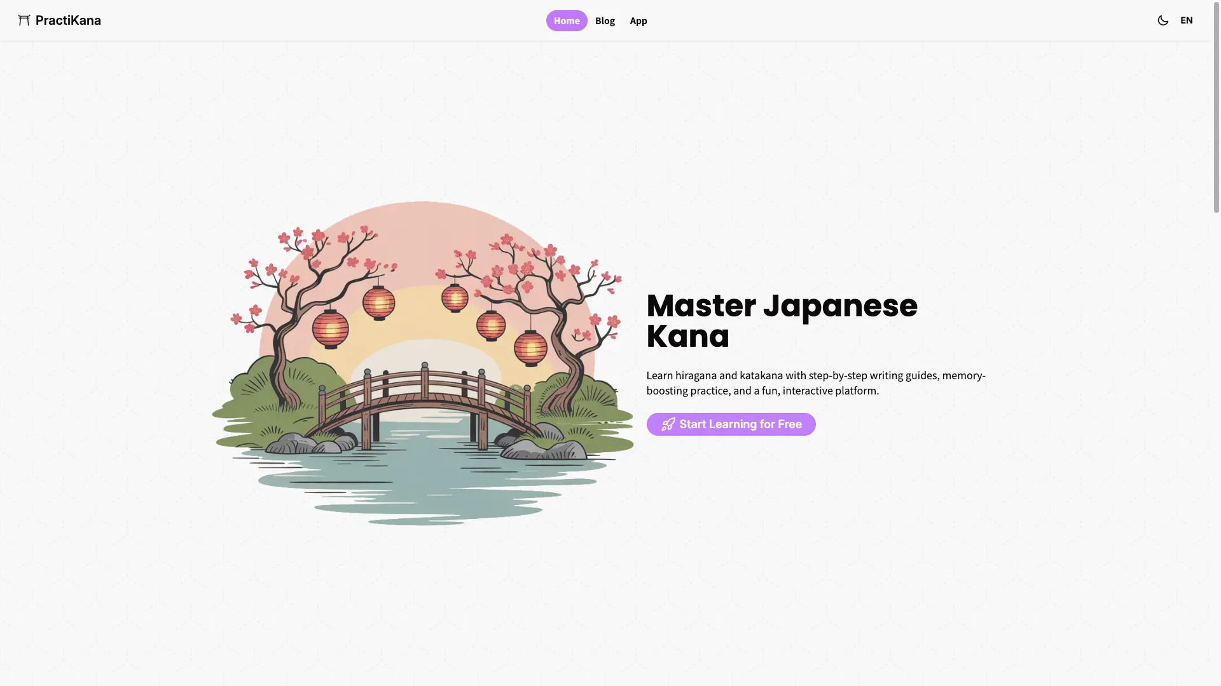The width and height of the screenshot is (1221, 686).
Task: Click Start Learning for Free
Action: [731, 424]
